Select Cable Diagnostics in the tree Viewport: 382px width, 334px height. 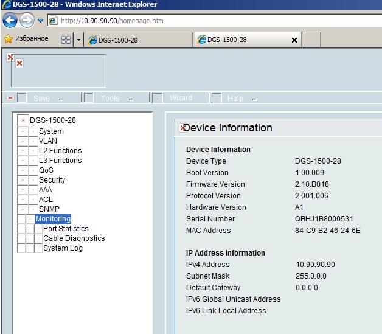(74, 238)
